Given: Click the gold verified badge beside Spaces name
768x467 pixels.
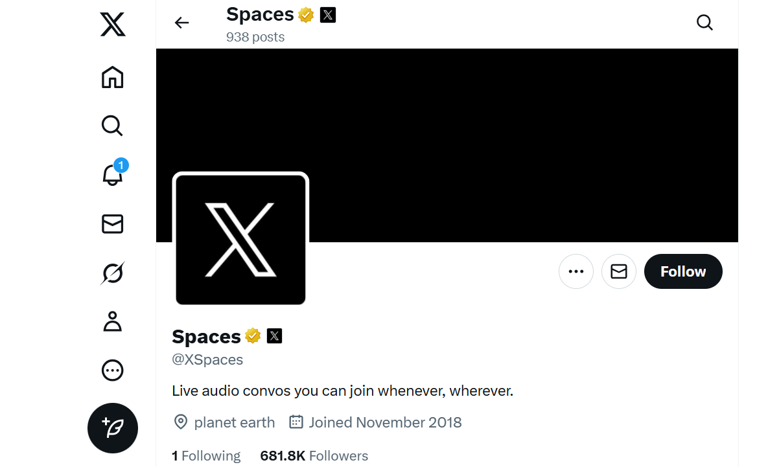Looking at the screenshot, I should [x=253, y=336].
